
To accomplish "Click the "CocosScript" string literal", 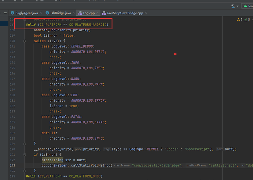I will point(197,149).
